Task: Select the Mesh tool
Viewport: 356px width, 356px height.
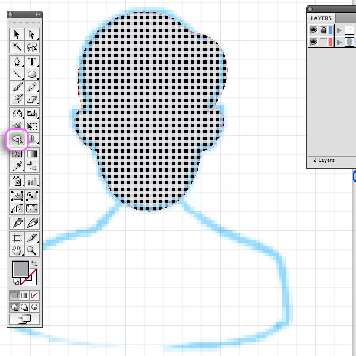Action: tap(17, 154)
